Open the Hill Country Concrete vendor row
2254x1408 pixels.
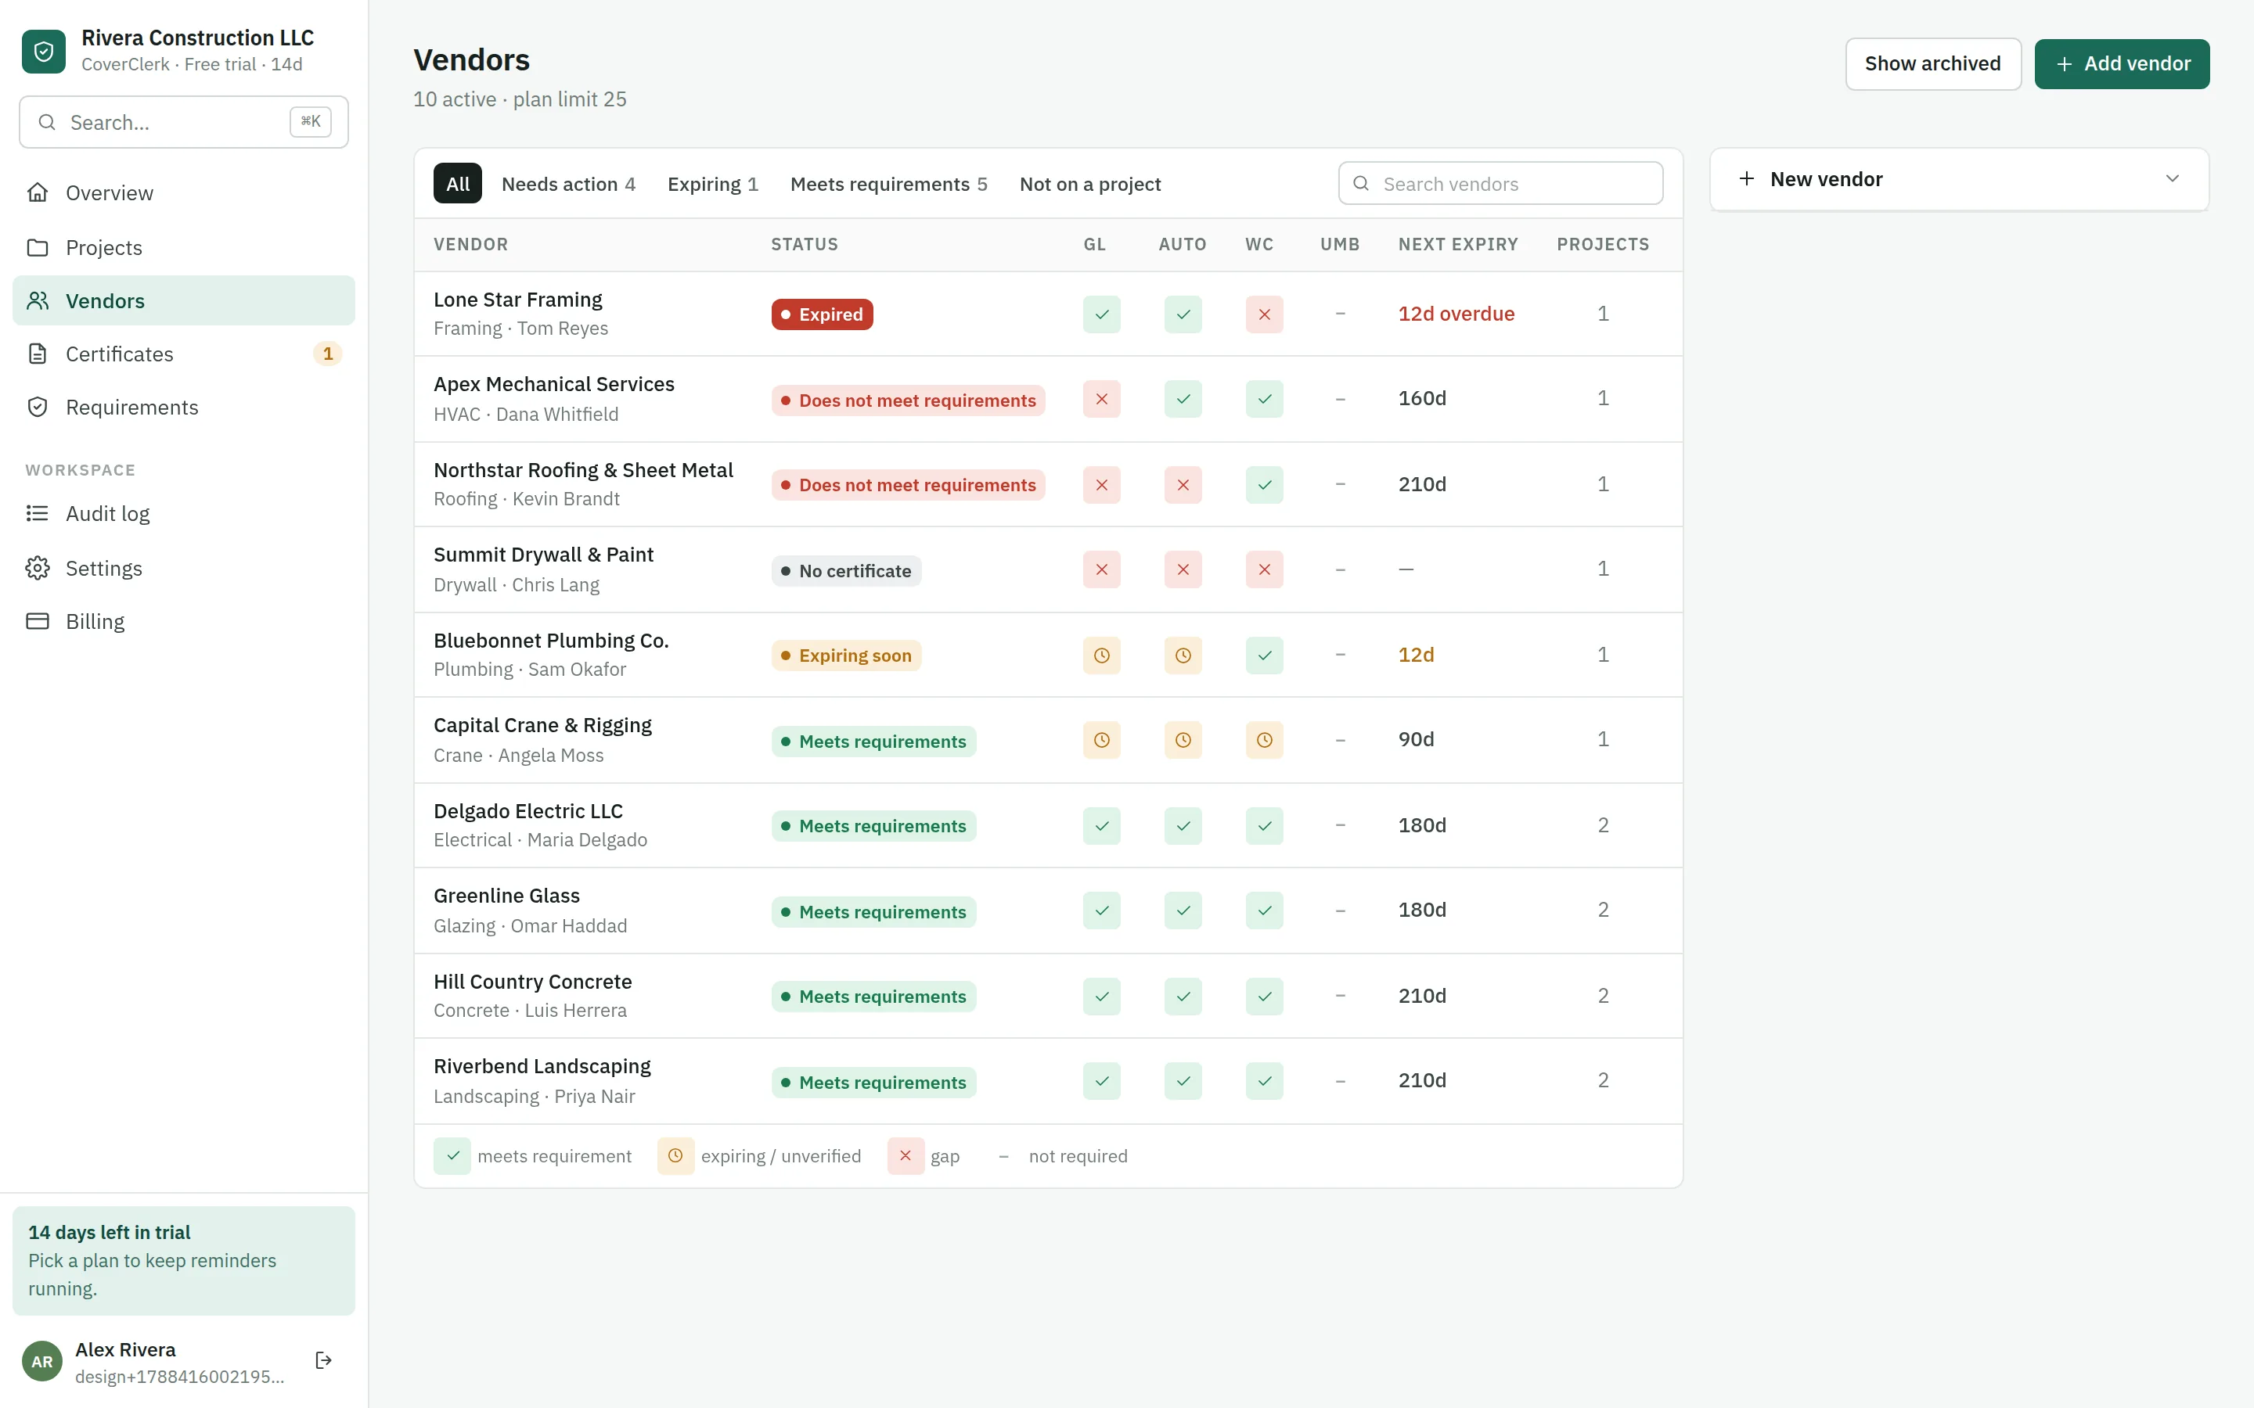point(1048,996)
